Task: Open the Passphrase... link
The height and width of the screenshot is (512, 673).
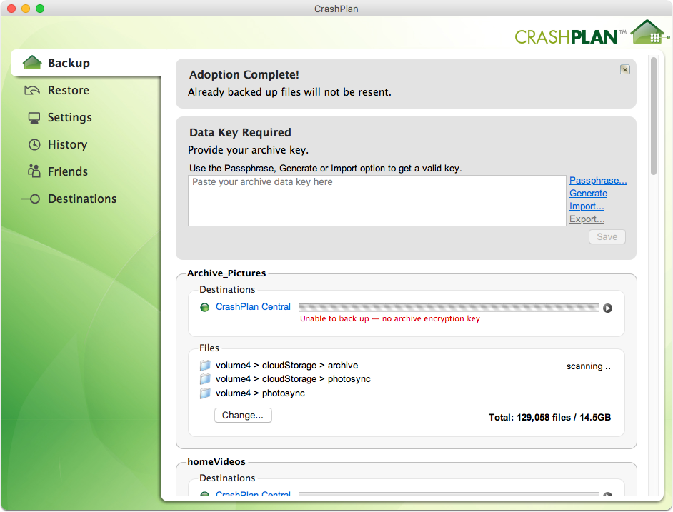Action: (x=598, y=180)
